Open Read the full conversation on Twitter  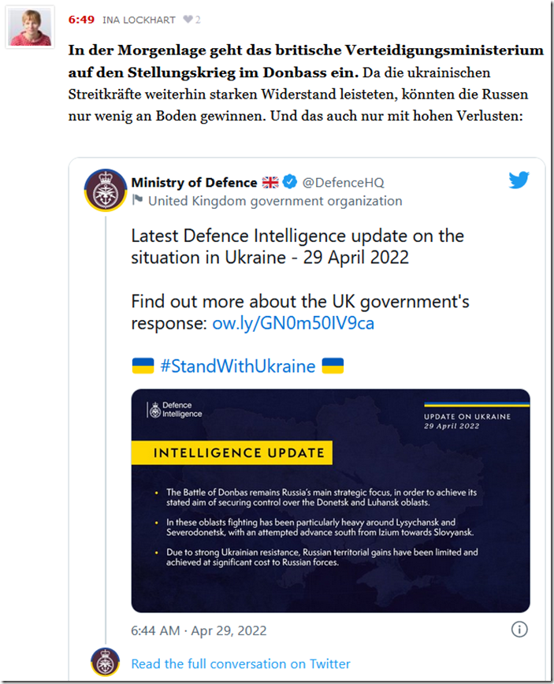tap(240, 664)
